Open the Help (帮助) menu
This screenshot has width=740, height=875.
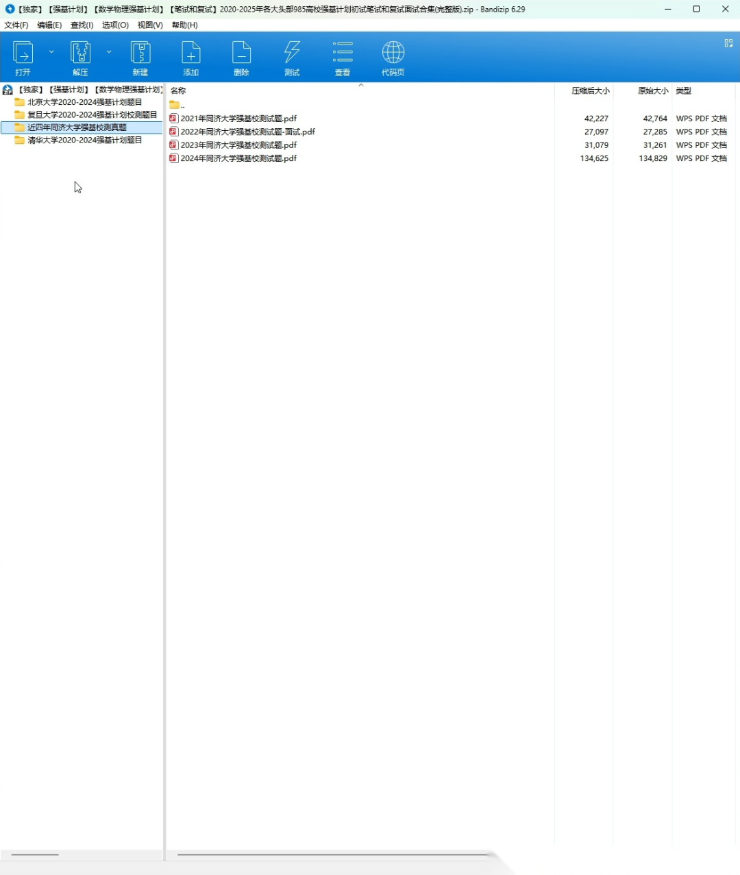pyautogui.click(x=184, y=25)
